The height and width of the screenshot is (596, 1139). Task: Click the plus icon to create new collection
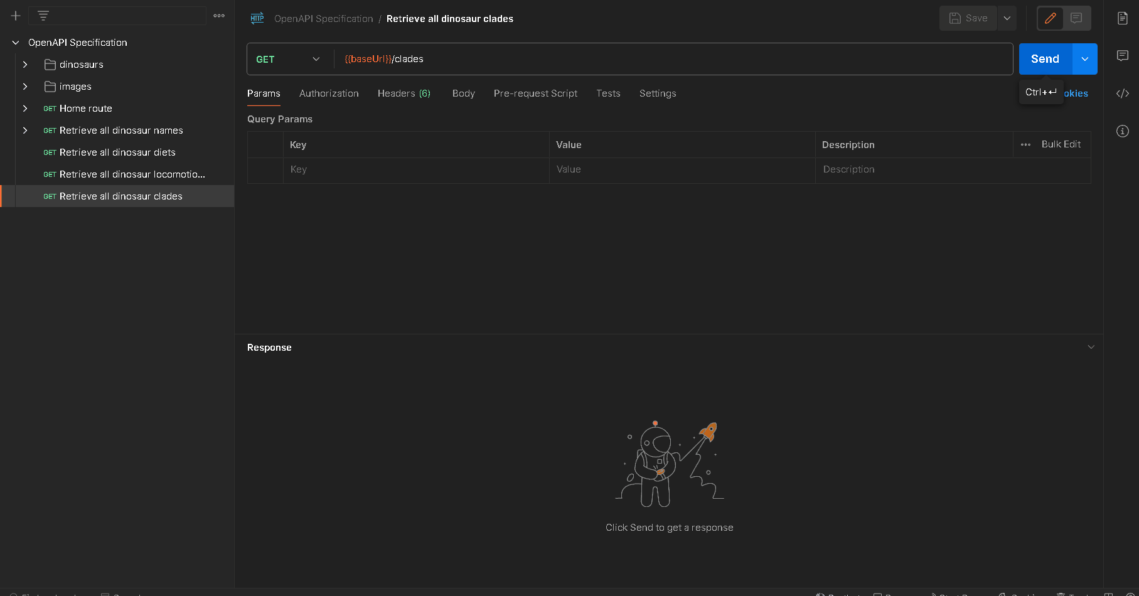pos(16,16)
